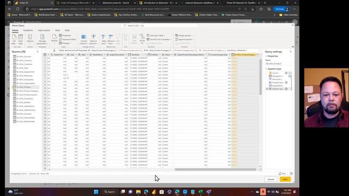Open settings gear of last Merged queries step
This screenshot has height=196, width=349.
click(x=286, y=89)
